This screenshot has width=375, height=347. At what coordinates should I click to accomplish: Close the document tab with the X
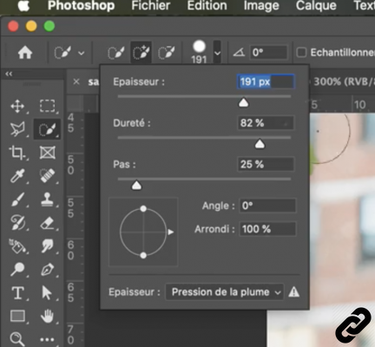(76, 82)
